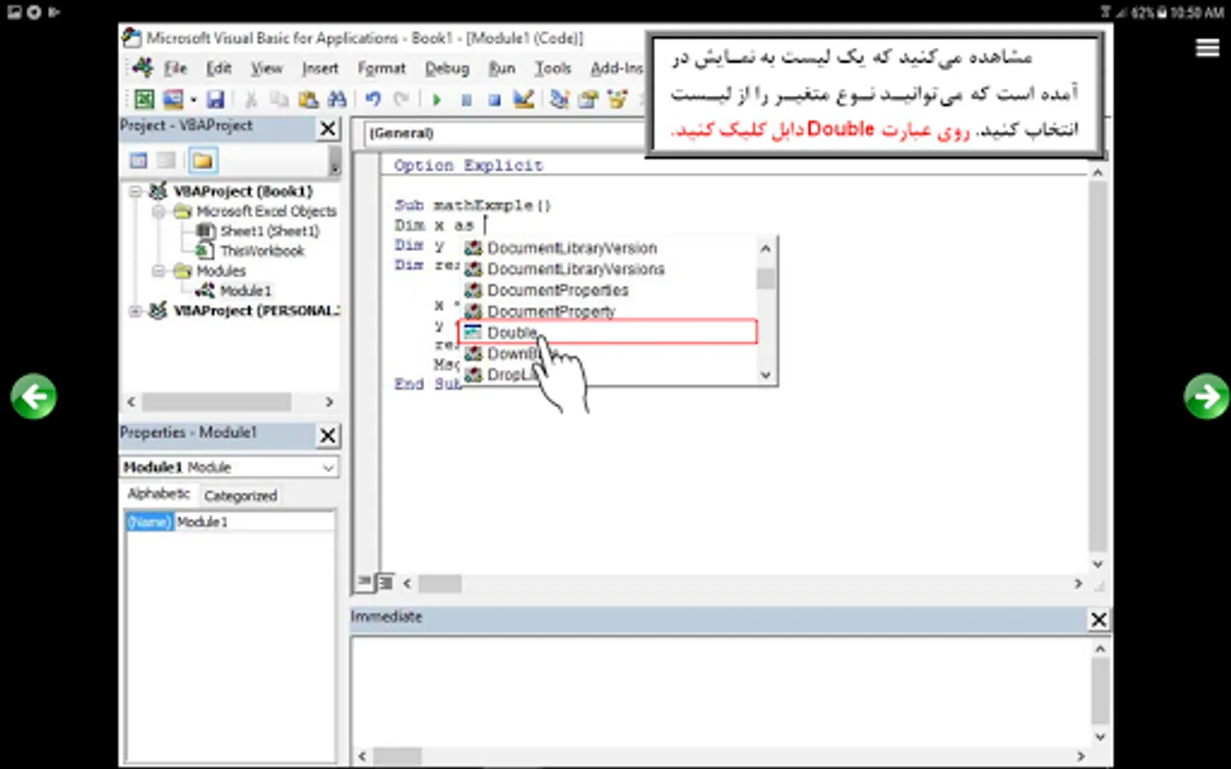Click the green Run Sub play icon
This screenshot has height=769, width=1231.
click(x=437, y=100)
